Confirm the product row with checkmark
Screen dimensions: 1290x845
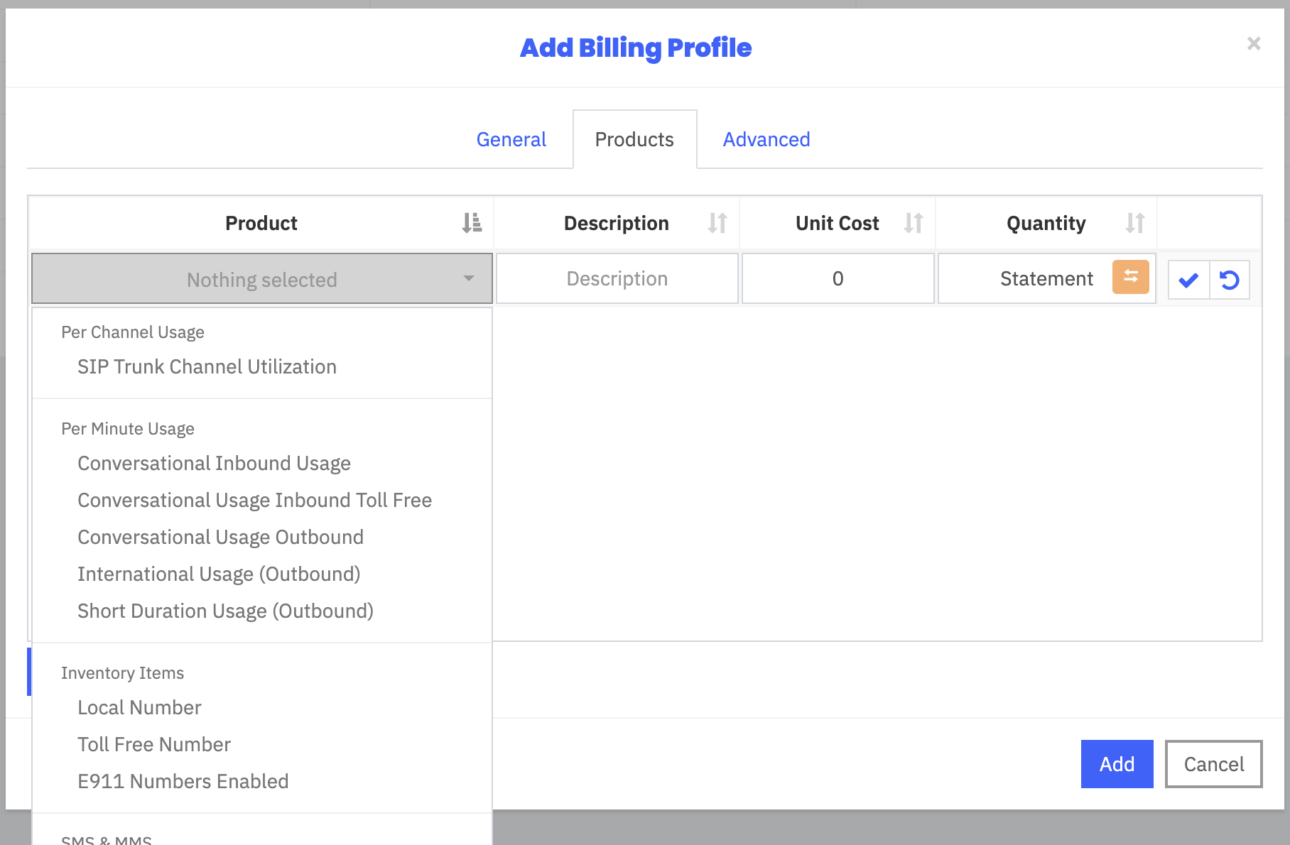1188,280
